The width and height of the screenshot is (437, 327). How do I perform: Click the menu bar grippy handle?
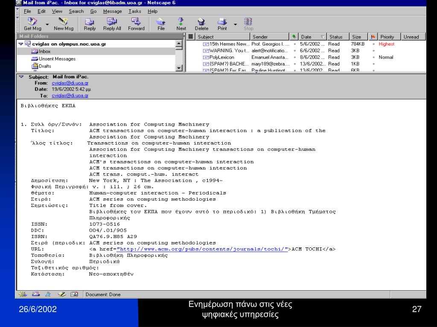click(x=17, y=11)
